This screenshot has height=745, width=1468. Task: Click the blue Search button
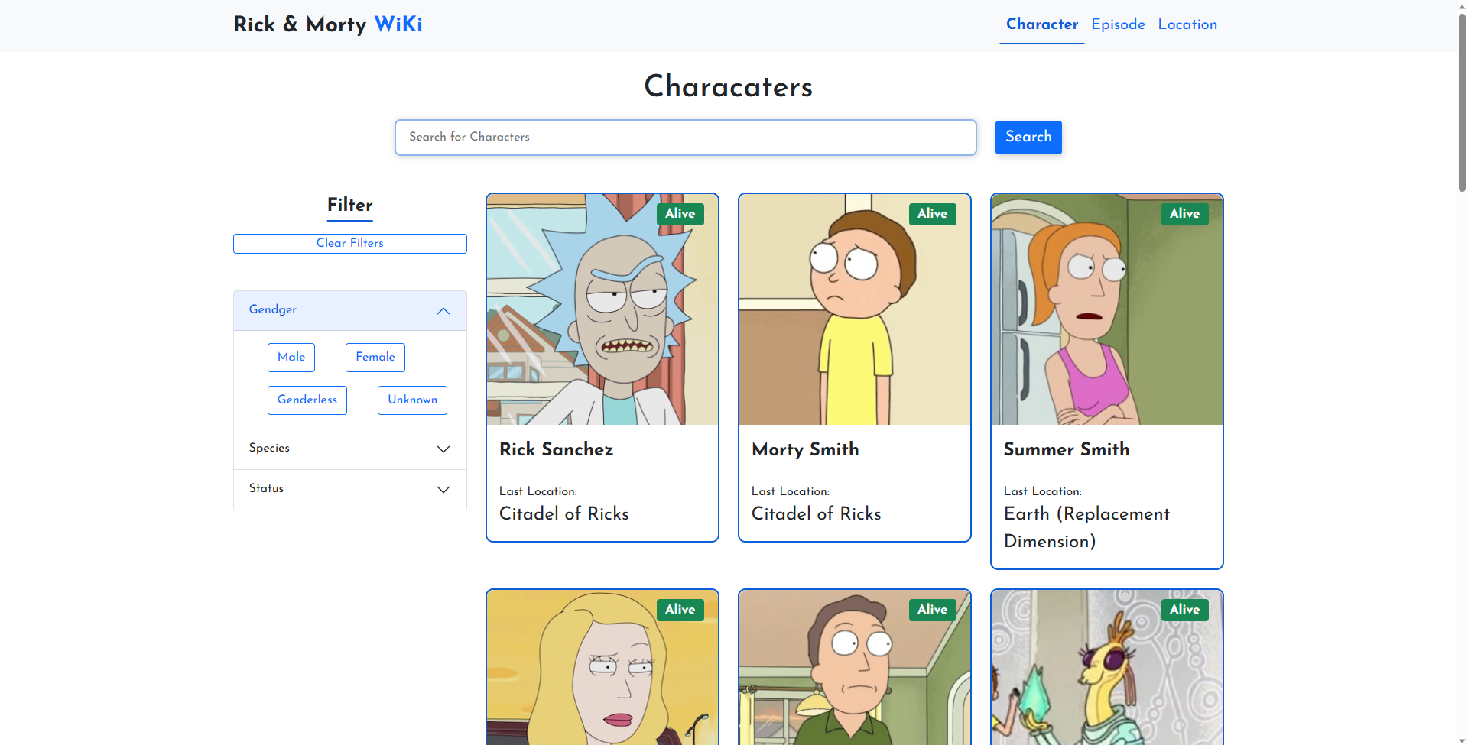click(x=1028, y=138)
